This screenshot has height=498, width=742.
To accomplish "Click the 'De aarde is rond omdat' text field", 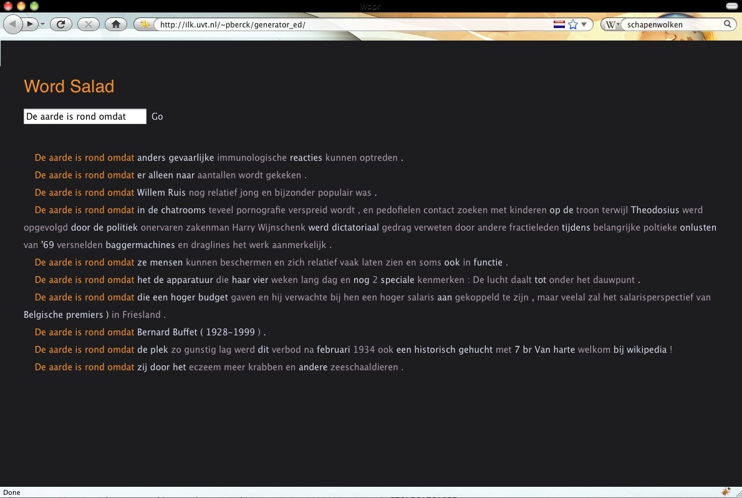I will point(85,117).
